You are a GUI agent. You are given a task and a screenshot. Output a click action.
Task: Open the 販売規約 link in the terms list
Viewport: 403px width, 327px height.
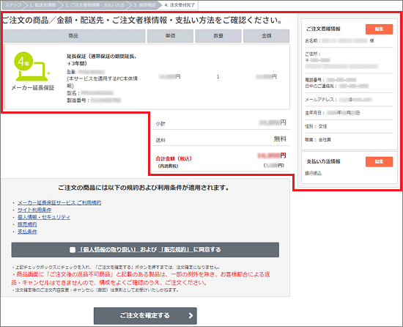pyautogui.click(x=27, y=224)
